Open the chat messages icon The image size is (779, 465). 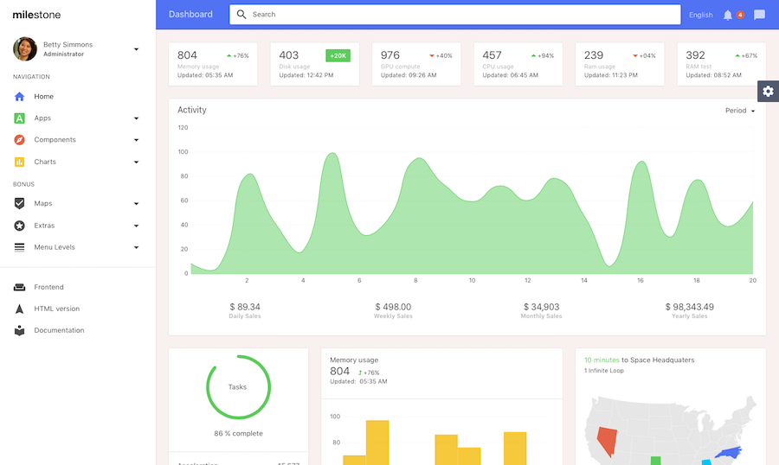point(759,15)
